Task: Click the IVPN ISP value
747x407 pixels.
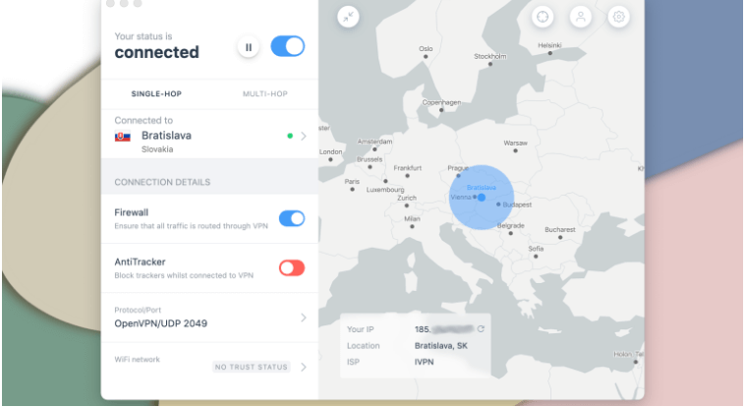Action: tap(424, 362)
